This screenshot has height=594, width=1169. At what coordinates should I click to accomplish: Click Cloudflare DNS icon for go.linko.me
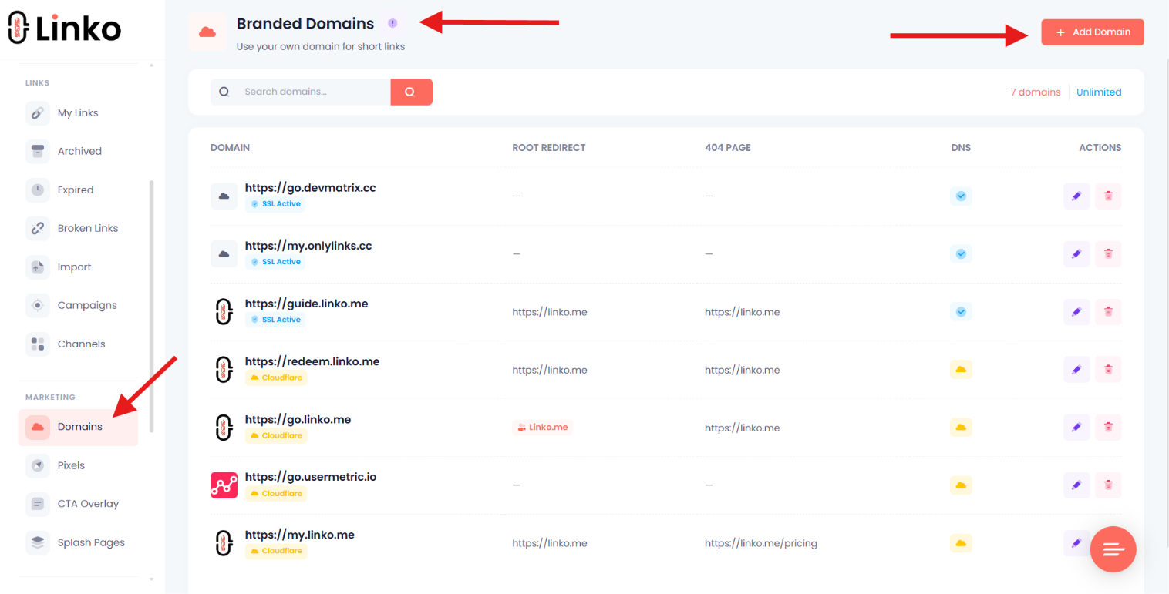[961, 428]
